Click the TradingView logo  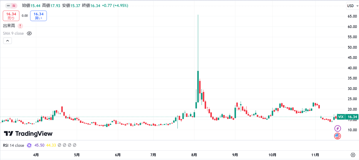coord(28,134)
